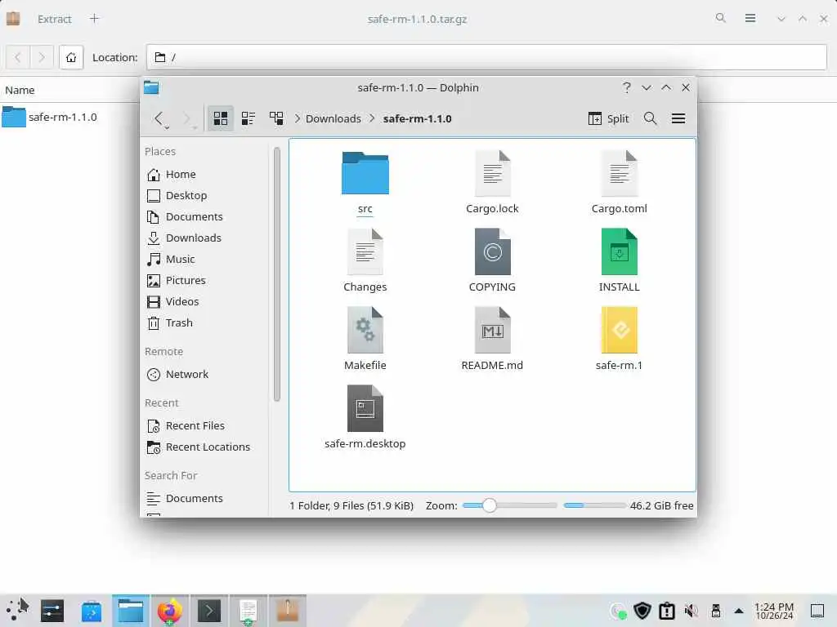
Task: Open search in Ark window
Action: (x=721, y=19)
